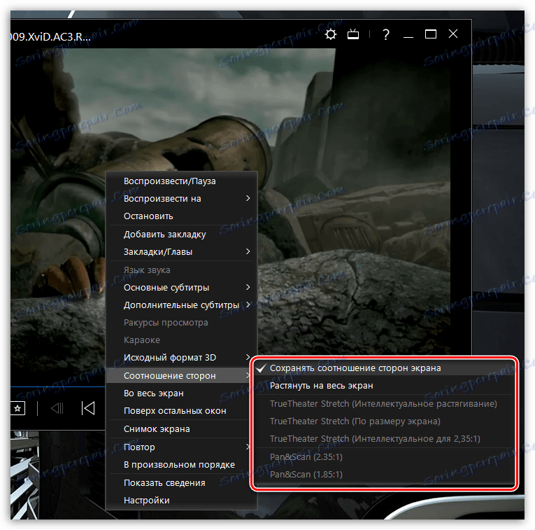
Task: Jump to previous chapter button
Action: [88, 408]
